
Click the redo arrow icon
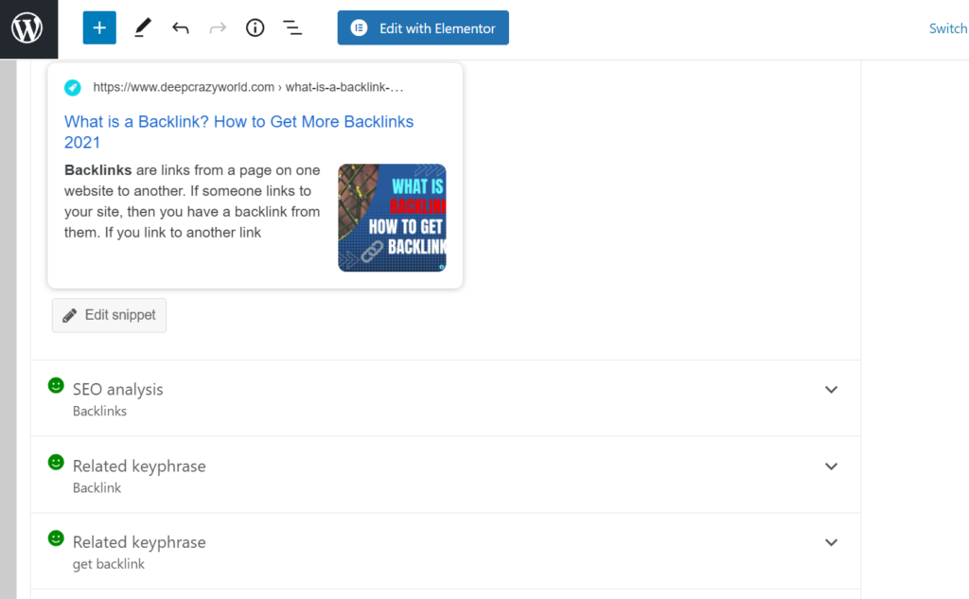click(x=218, y=27)
